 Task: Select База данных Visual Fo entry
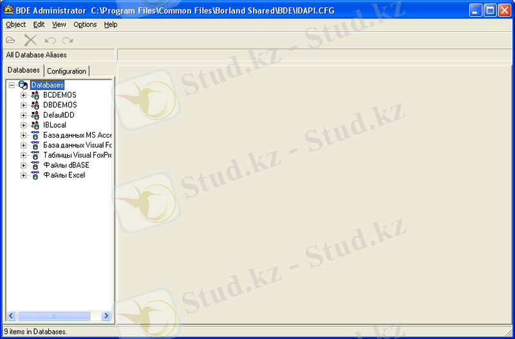(78, 145)
